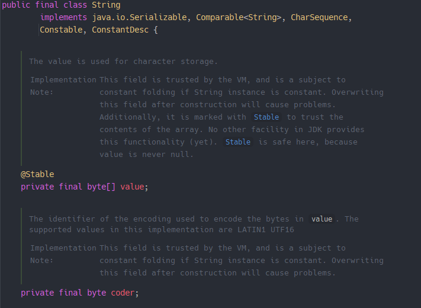Viewport: 421px width, 308px height.
Task: Click the 'public' keyword on the first line
Action: tap(16, 5)
